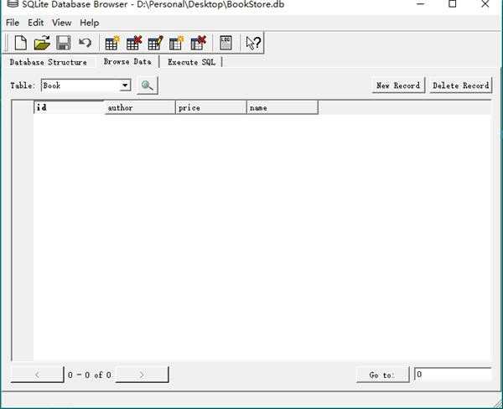Activate the What's This help icon
Screen dimensions: 503x409
(x=253, y=43)
